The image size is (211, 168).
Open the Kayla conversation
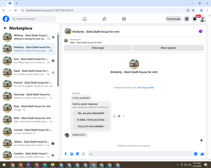coord(28,73)
